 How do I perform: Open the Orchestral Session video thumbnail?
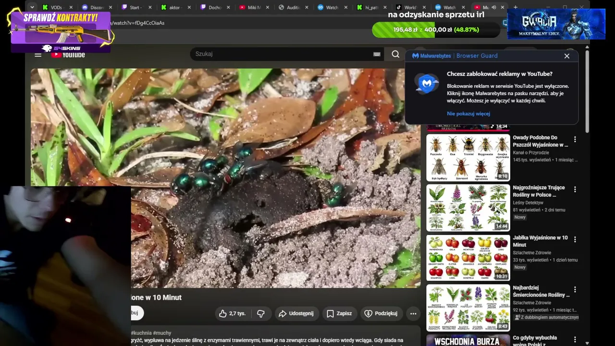(468, 127)
